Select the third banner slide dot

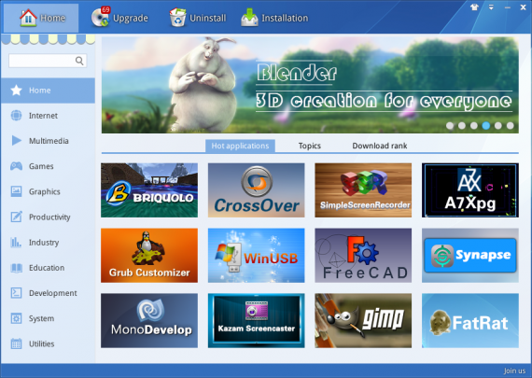click(474, 126)
